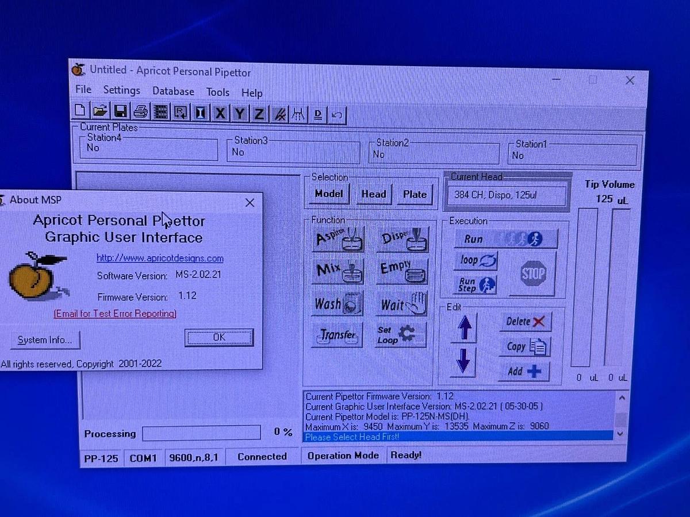Click the Plate selection button
This screenshot has height=517, width=690.
[x=415, y=195]
